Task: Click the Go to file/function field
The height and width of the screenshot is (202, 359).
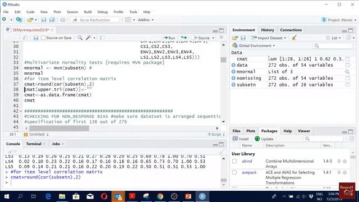Action: (95, 20)
